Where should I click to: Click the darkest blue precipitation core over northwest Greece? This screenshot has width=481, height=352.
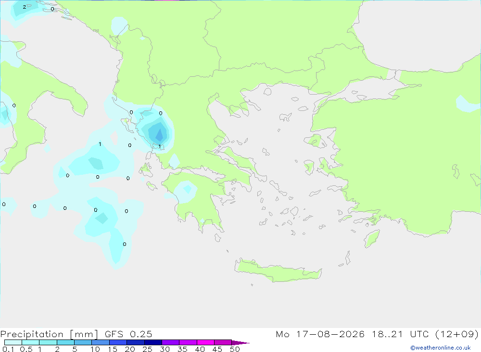159,135
